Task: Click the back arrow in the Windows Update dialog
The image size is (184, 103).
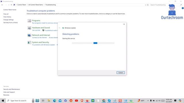Action: point(60,28)
